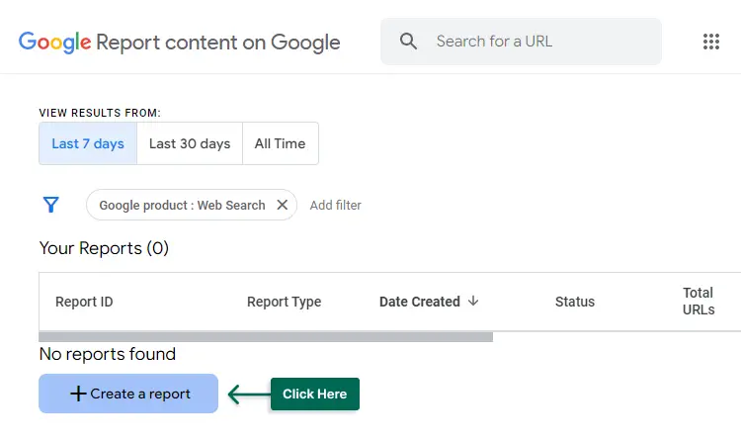This screenshot has width=741, height=439.
Task: Click Add filter
Action: tap(336, 206)
